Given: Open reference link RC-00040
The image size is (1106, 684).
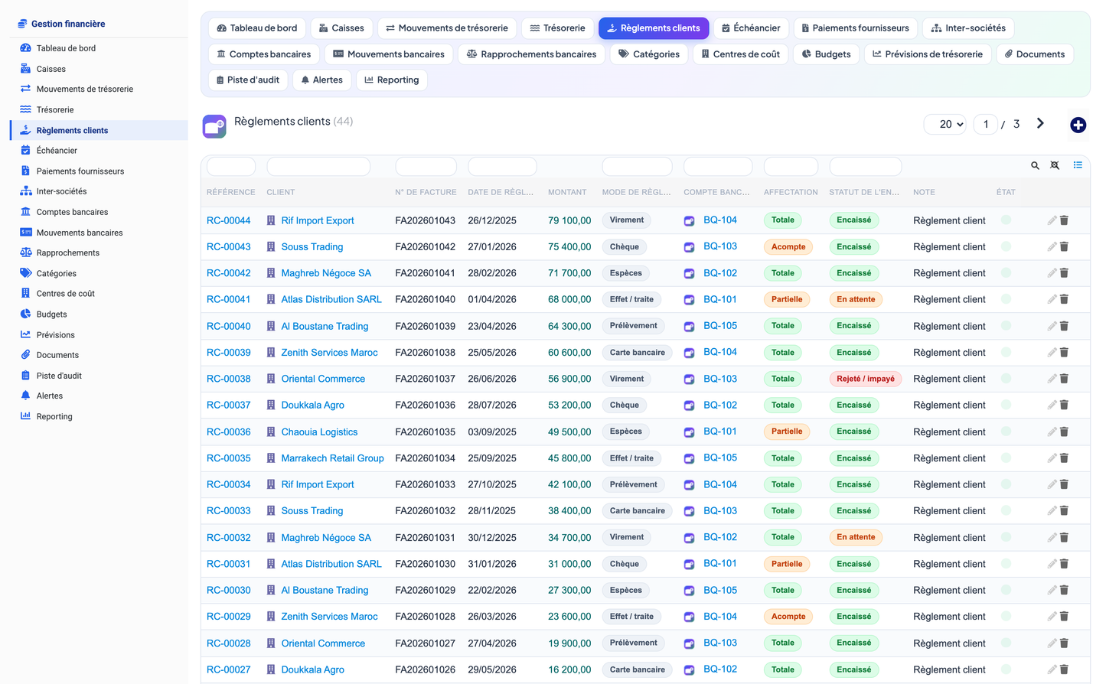Looking at the screenshot, I should pos(229,326).
